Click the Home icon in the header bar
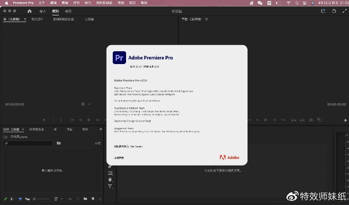This screenshot has width=349, height=205. tap(29, 11)
